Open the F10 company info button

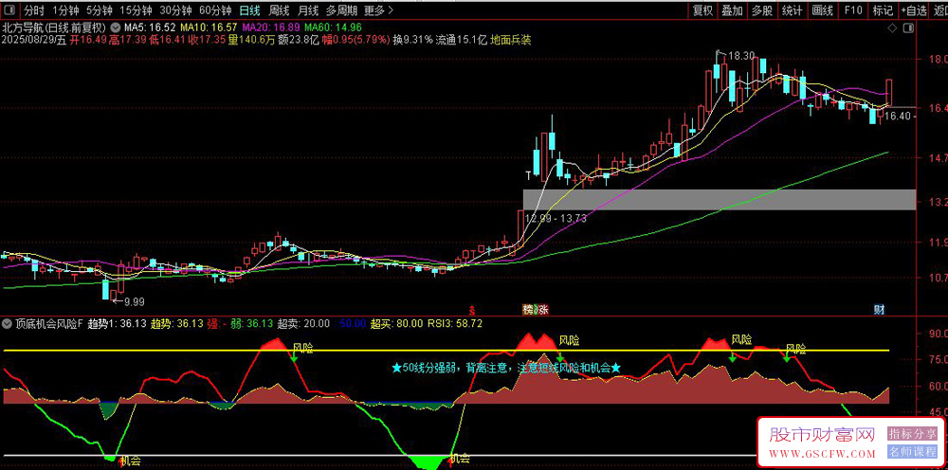853,10
